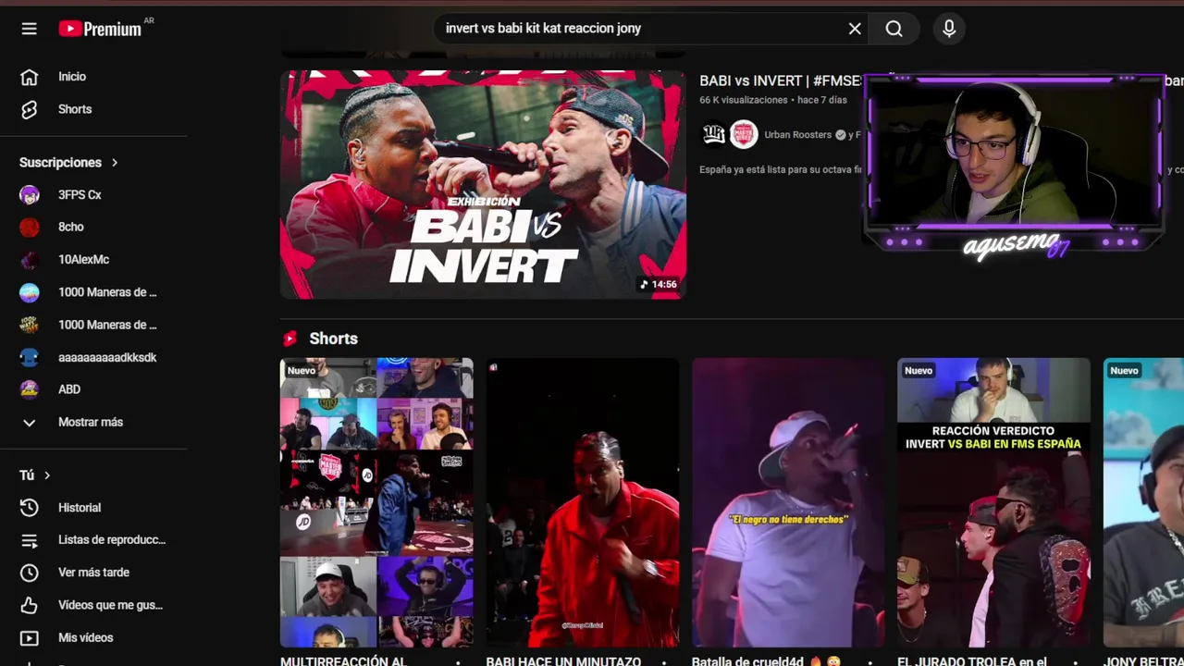The image size is (1184, 666).
Task: Click the Shorts section header icon
Action: (x=290, y=339)
